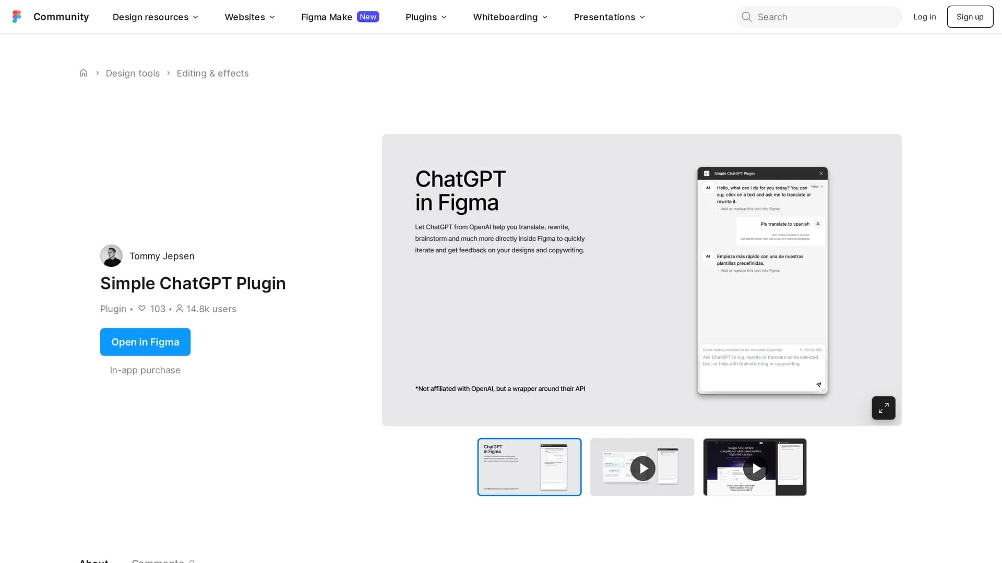Click the 14.8k users text

pos(211,309)
